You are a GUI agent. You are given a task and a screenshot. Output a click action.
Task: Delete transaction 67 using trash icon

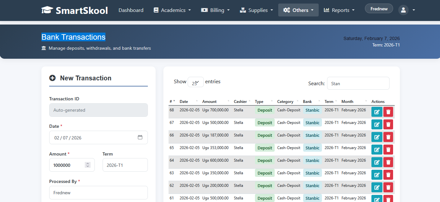(388, 125)
